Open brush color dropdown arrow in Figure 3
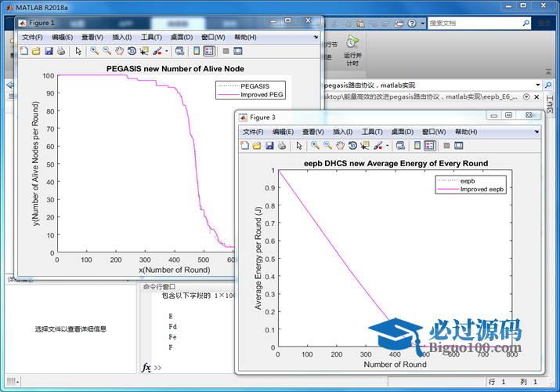The image size is (560, 392). (x=387, y=146)
